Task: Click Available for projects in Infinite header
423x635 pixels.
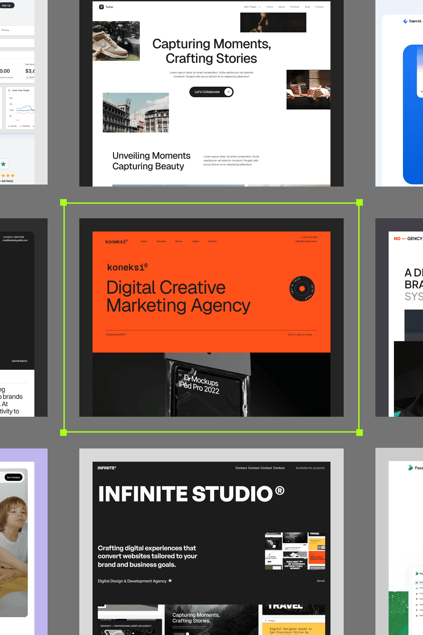Action: click(x=310, y=468)
